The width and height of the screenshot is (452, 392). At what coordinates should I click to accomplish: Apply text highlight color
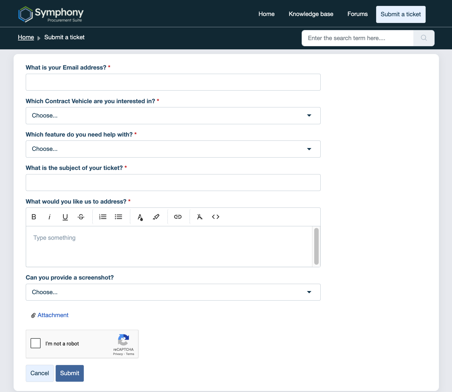156,216
